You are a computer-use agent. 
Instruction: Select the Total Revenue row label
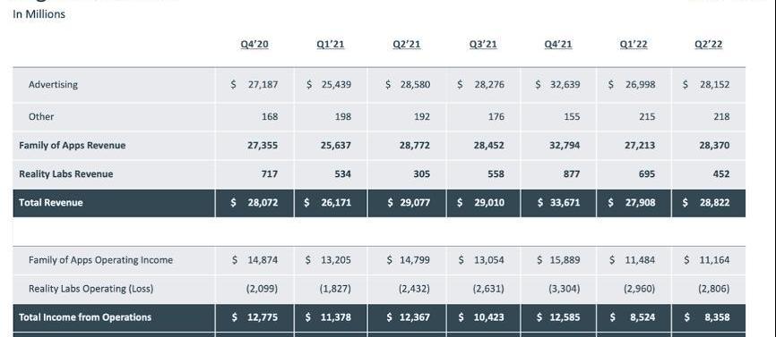51,202
